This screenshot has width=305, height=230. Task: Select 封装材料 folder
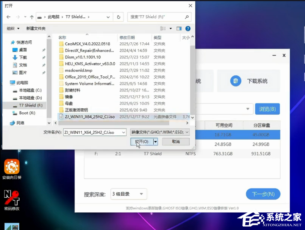73,90
